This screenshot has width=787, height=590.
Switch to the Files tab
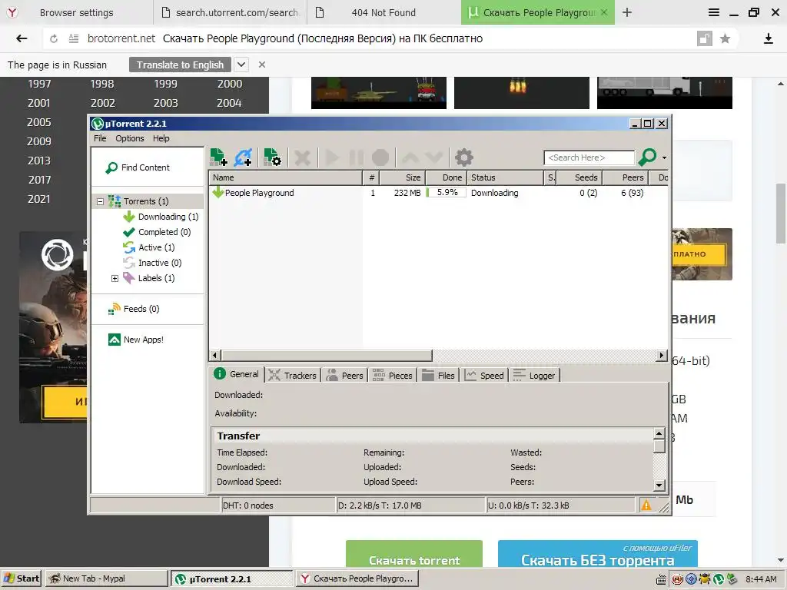(x=438, y=376)
